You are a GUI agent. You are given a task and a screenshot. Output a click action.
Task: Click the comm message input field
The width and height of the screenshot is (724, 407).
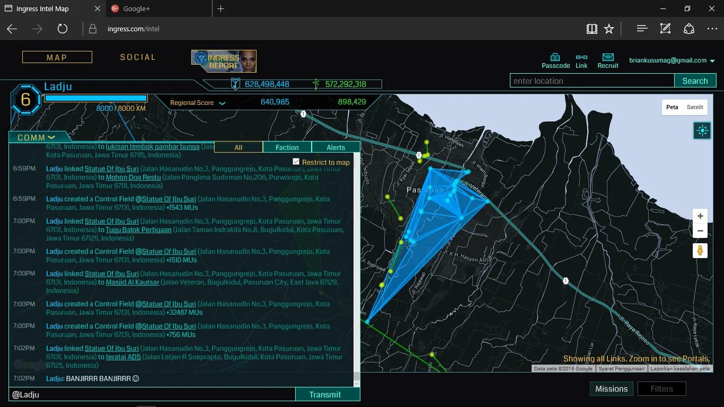pyautogui.click(x=152, y=394)
